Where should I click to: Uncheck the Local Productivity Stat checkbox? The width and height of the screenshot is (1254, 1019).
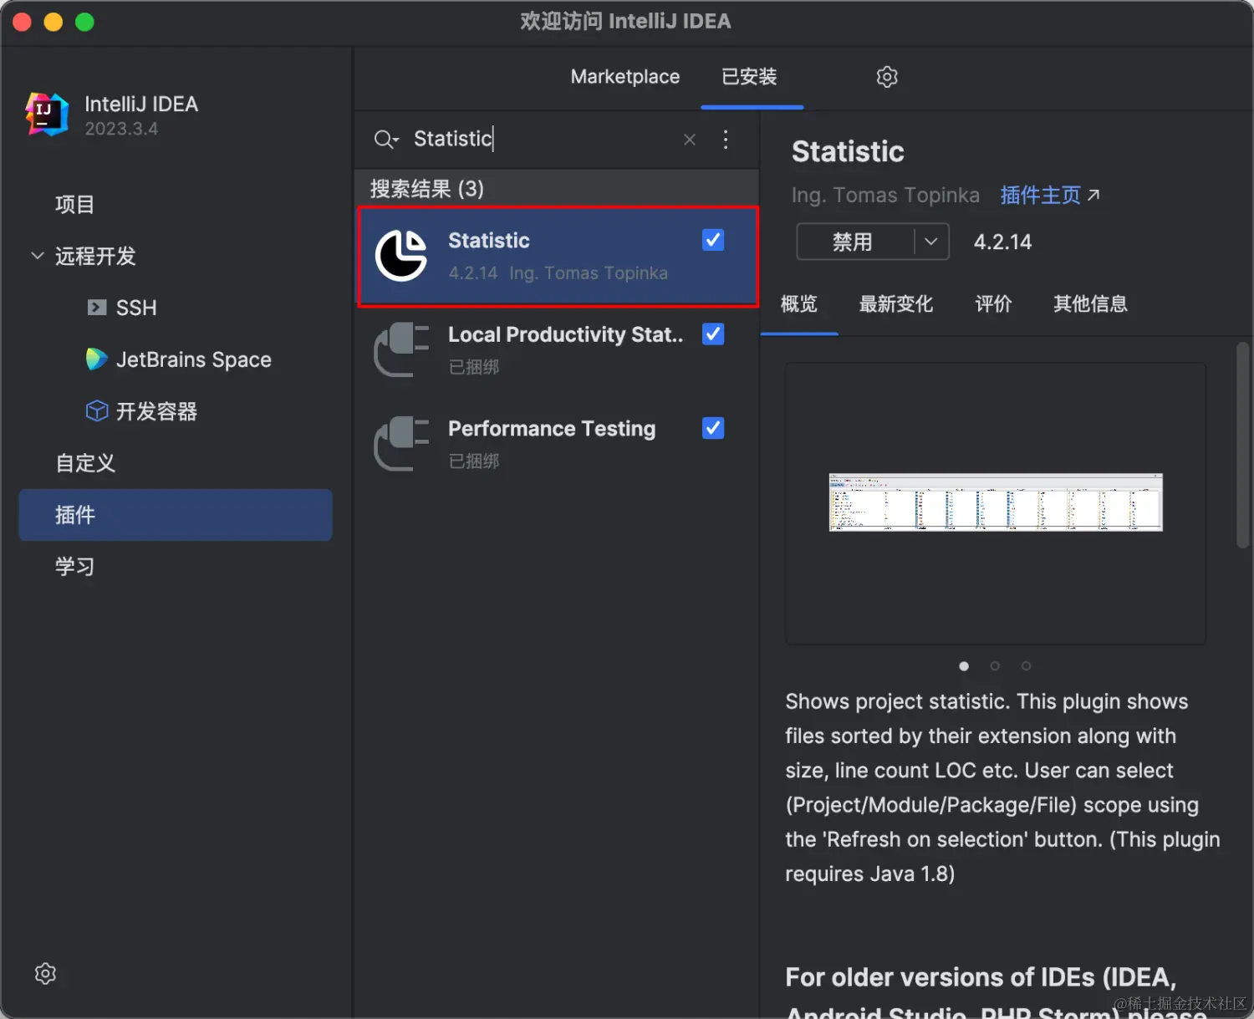[x=713, y=334]
